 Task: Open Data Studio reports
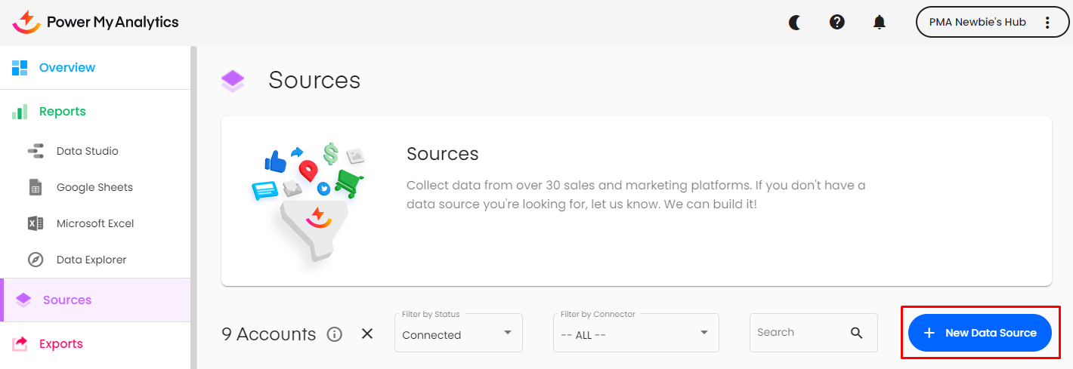[x=87, y=151]
